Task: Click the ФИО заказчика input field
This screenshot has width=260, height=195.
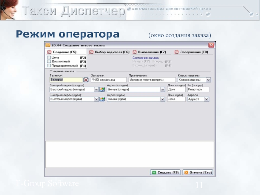Action: coord(109,80)
